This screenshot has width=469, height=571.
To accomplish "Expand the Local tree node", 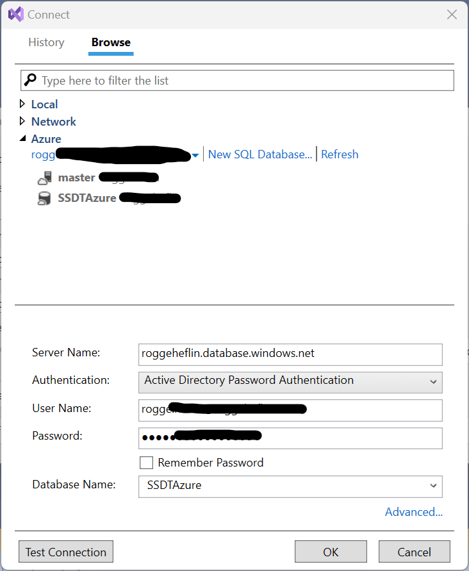I will click(x=23, y=104).
